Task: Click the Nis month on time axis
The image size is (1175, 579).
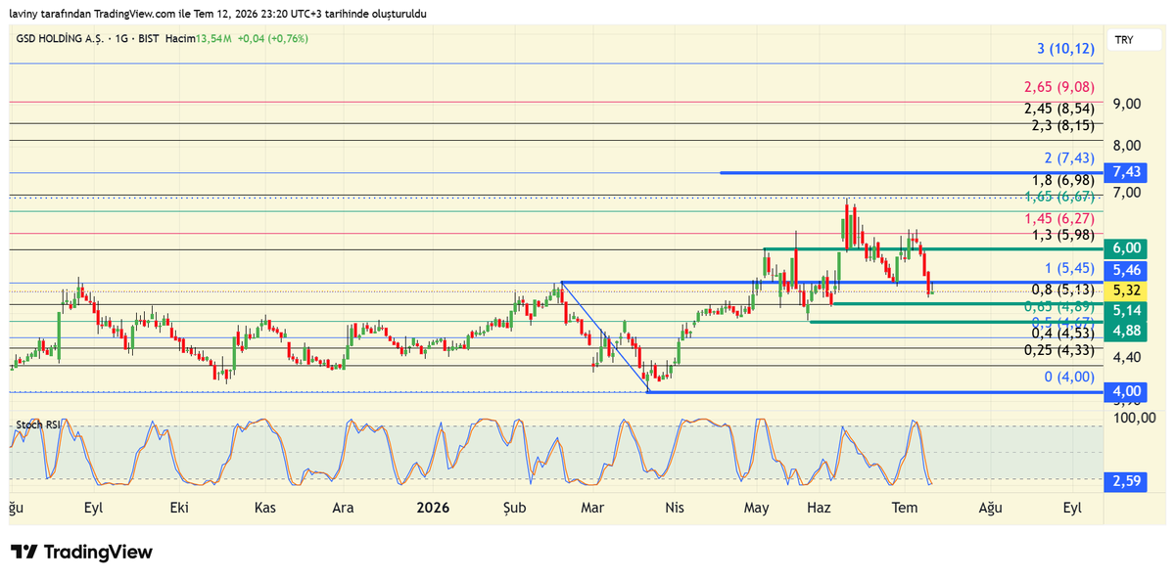Action: coord(674,508)
